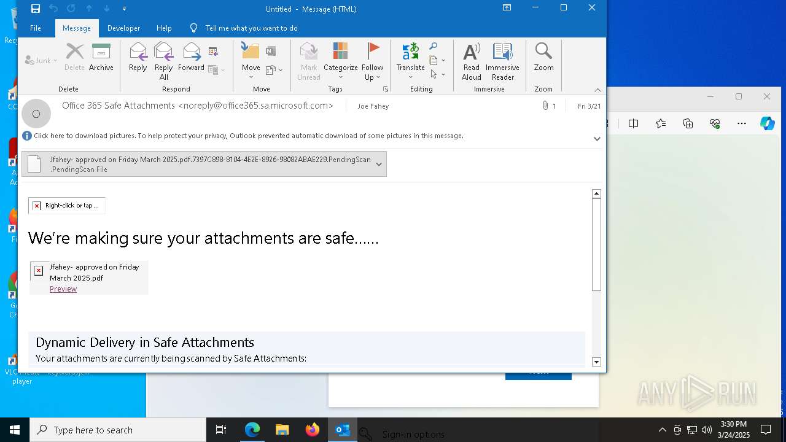Click blocked PDF icon next to Jfahey
The image size is (786, 442).
pos(39,271)
